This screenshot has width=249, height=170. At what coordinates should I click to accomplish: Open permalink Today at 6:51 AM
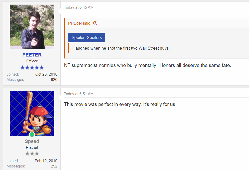[79, 94]
